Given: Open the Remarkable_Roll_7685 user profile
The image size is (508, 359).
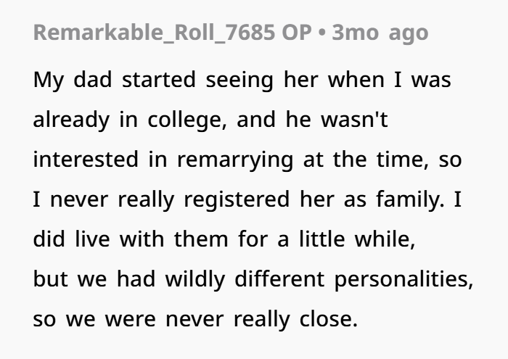Looking at the screenshot, I should pyautogui.click(x=154, y=33).
